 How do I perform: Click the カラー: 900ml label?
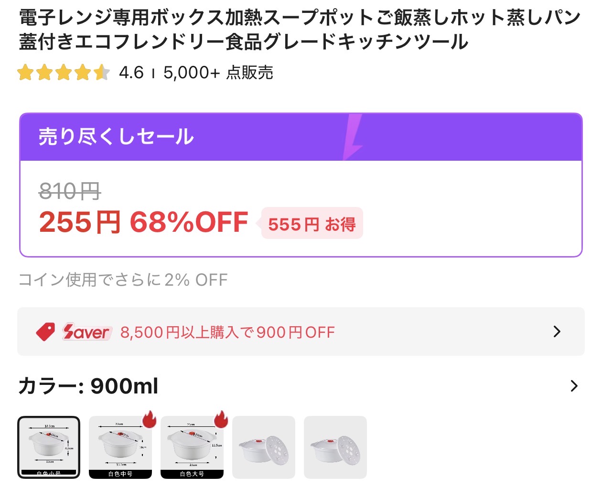[88, 386]
